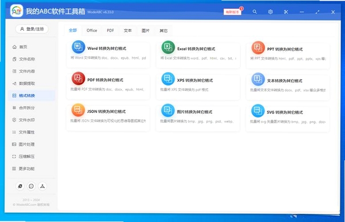Open the 数据提取 sidebar section

[31, 83]
